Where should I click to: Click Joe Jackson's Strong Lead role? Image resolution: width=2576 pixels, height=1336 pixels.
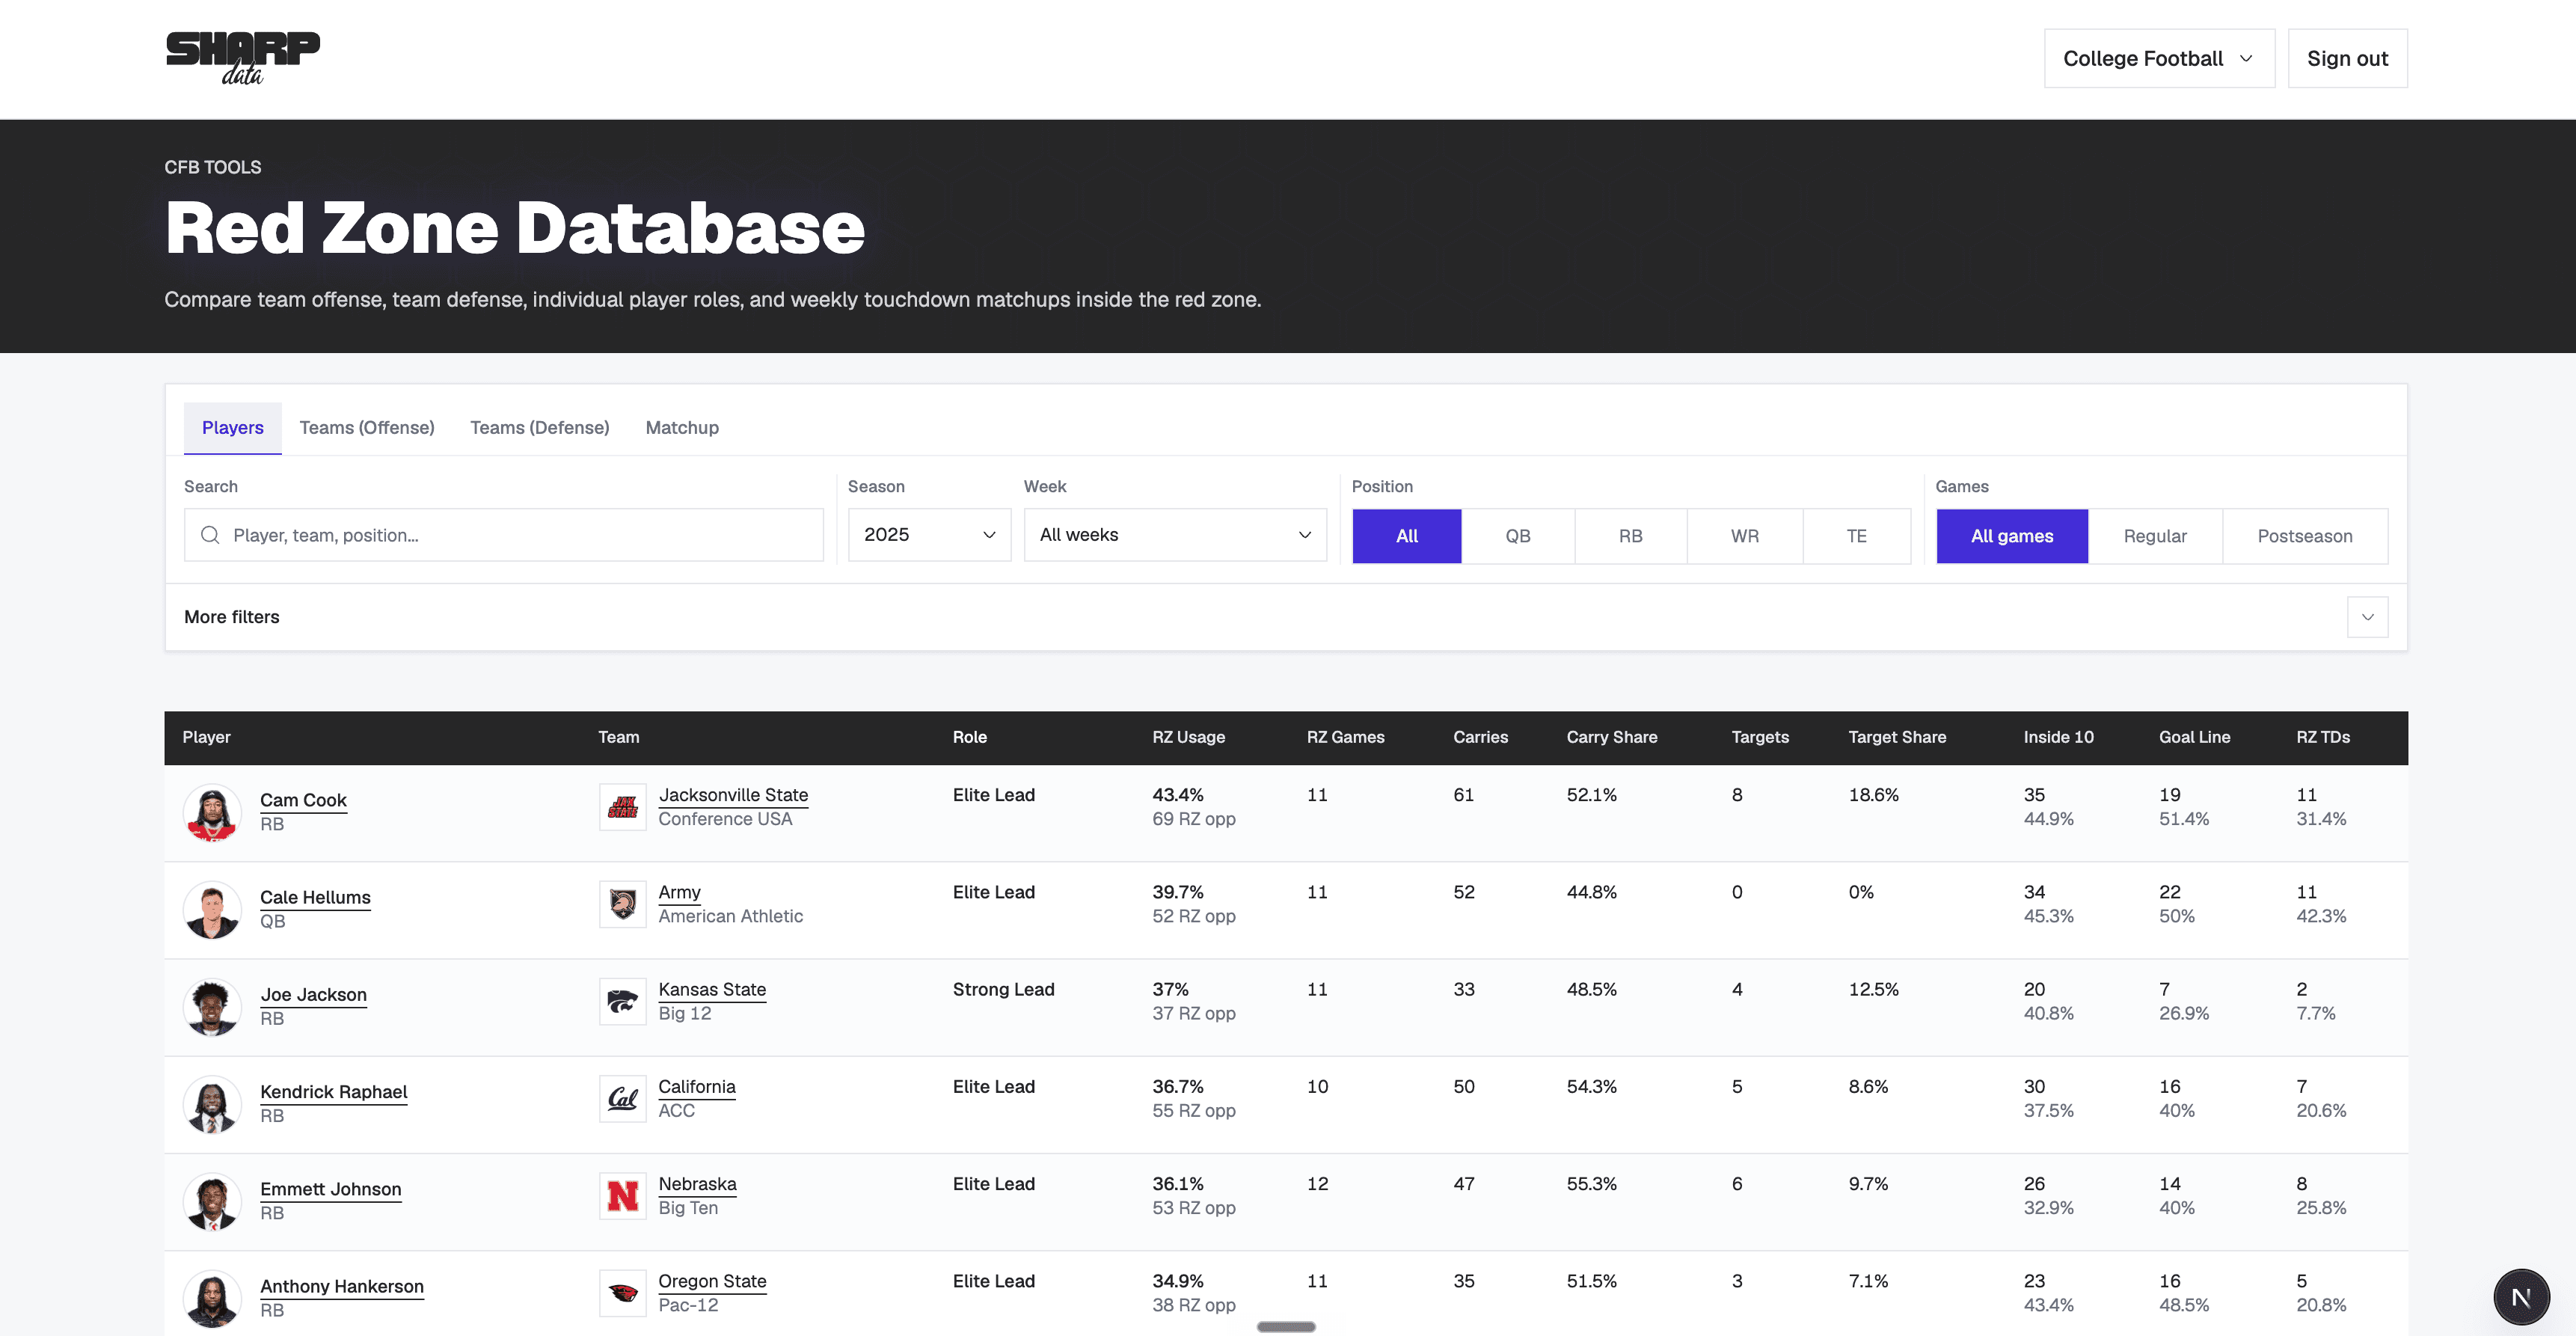1003,989
